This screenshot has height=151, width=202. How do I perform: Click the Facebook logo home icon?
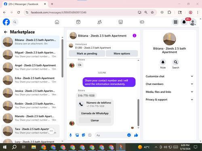pyautogui.click(x=6, y=22)
